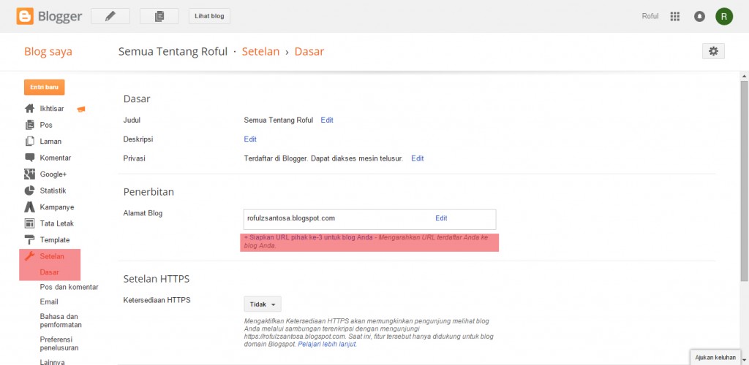
Task: Click the vertical scrollbar thumb
Action: 744,181
